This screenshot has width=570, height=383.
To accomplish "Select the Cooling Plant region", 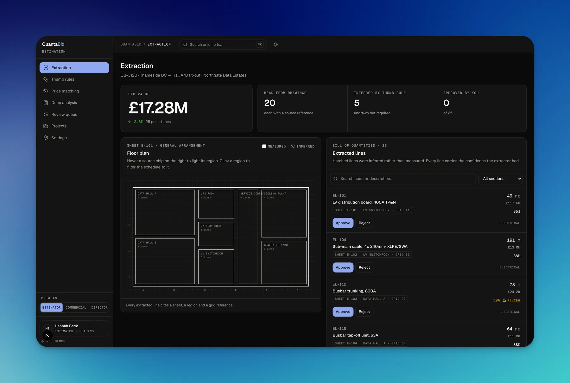I will click(x=284, y=214).
